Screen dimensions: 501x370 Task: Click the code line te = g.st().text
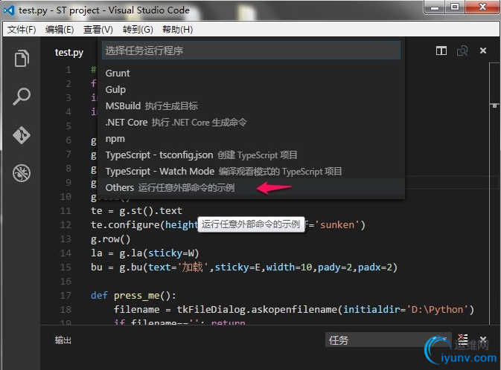coord(136,211)
